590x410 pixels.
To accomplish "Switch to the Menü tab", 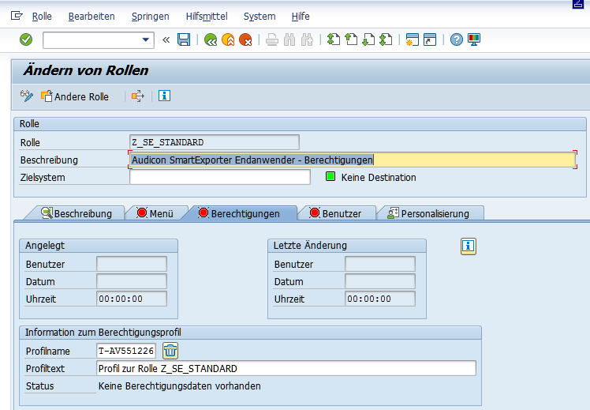I will [155, 213].
